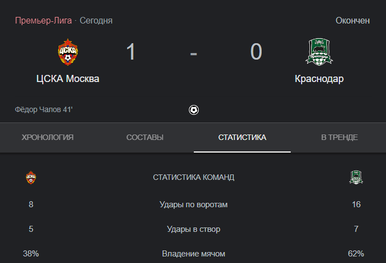Open the В тренде tab

(339, 137)
